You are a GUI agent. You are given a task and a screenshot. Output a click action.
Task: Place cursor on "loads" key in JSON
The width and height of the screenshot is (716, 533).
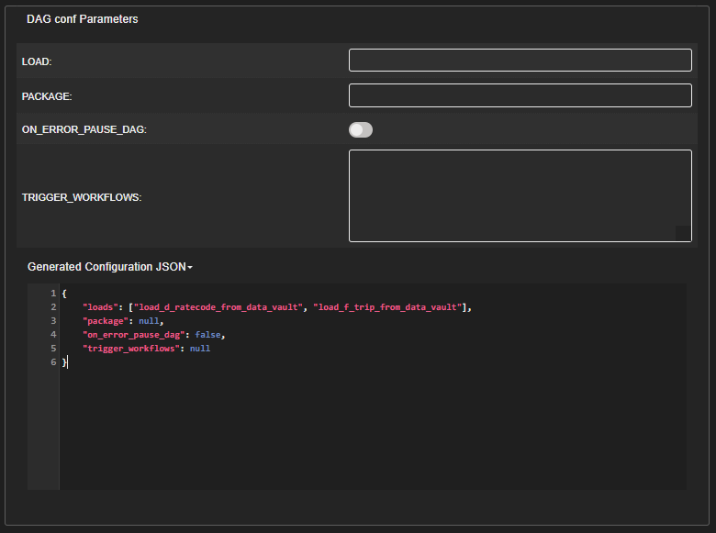(100, 307)
